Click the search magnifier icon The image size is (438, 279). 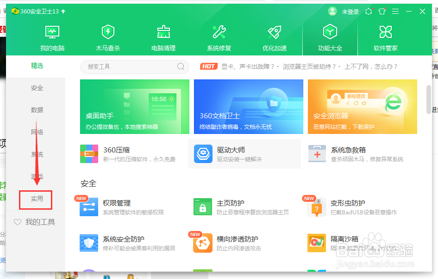181,67
